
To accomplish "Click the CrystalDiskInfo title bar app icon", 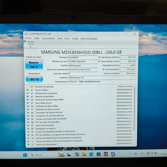I will click(26, 34).
